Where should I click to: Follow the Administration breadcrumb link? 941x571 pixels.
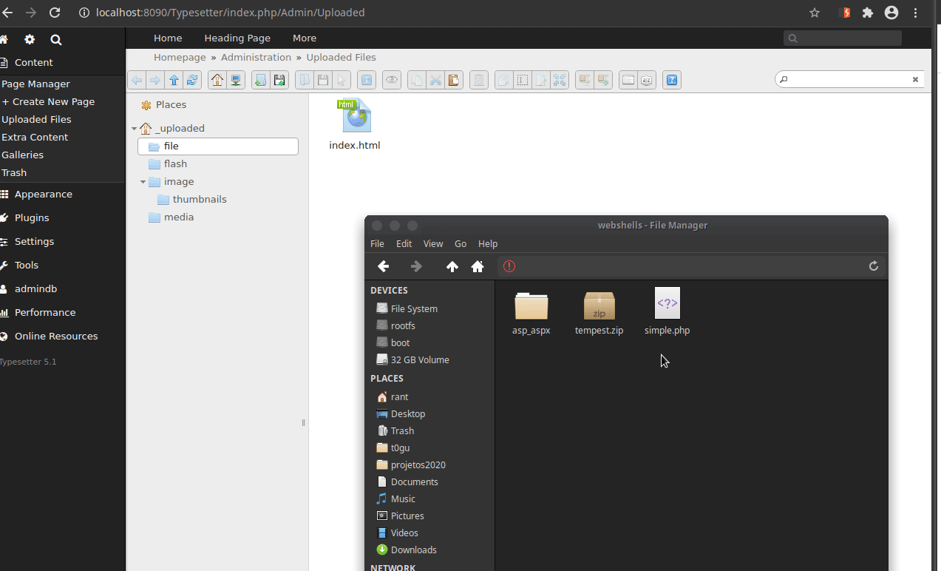(256, 57)
